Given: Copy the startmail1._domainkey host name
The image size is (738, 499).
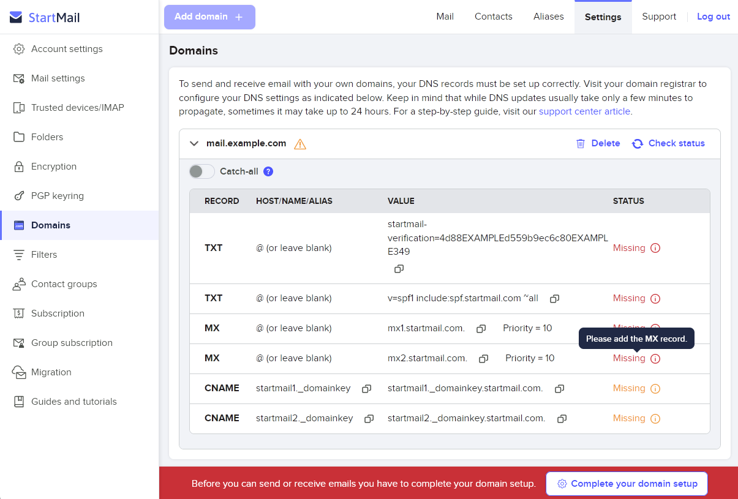Looking at the screenshot, I should [x=366, y=388].
